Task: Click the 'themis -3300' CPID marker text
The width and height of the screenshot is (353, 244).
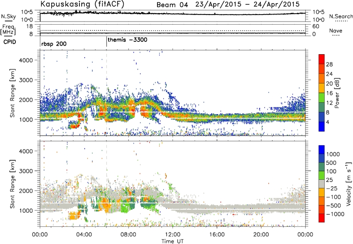Action: (128, 40)
